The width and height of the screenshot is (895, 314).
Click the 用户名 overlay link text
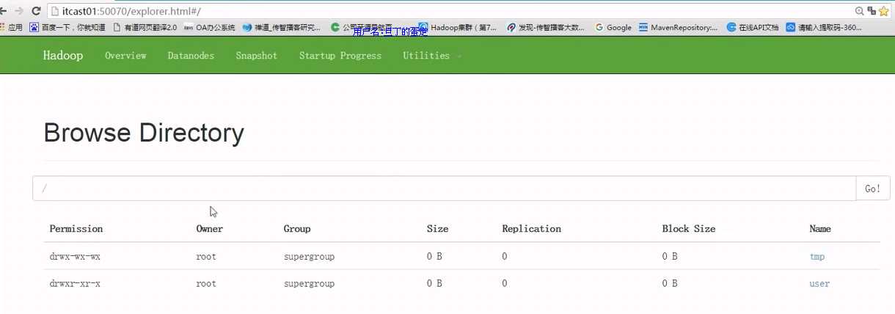tap(390, 32)
